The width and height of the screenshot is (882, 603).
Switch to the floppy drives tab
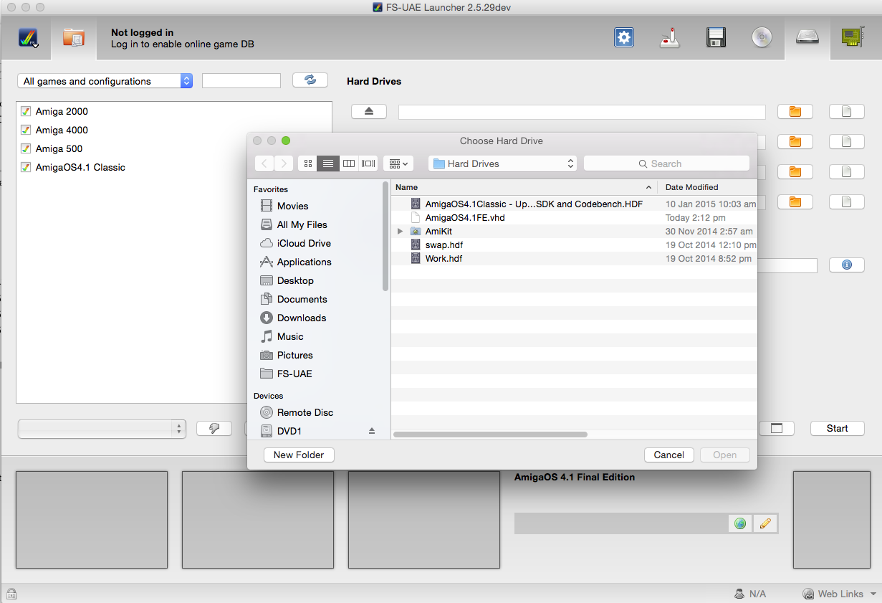tap(716, 37)
